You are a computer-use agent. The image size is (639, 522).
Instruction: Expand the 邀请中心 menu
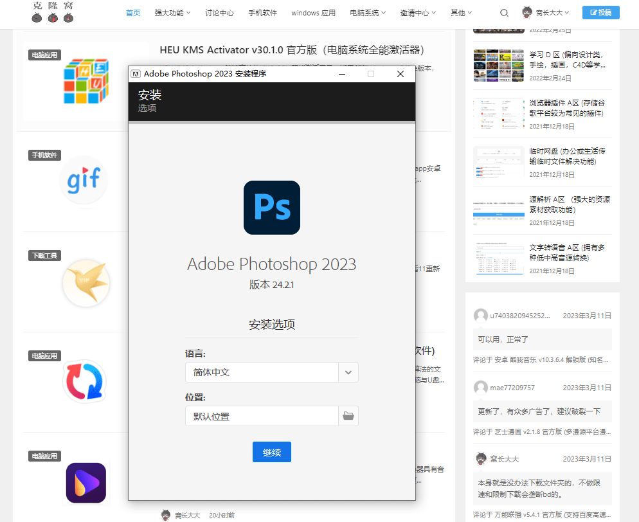417,13
